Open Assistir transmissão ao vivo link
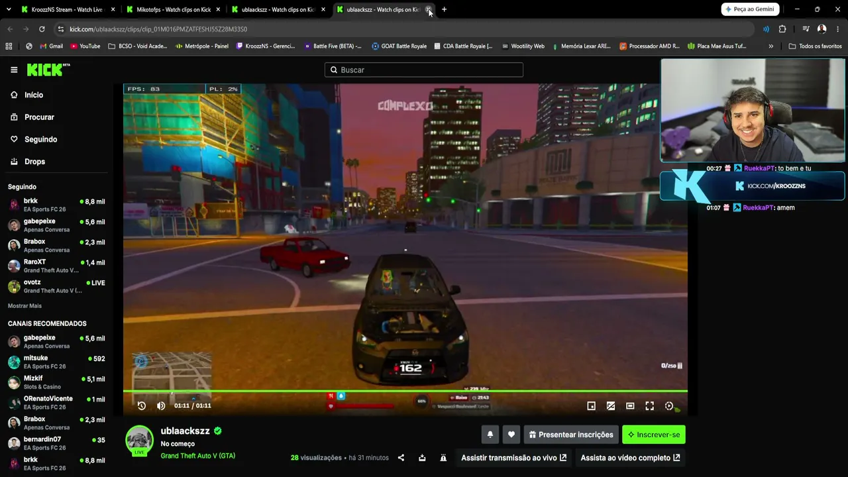This screenshot has width=848, height=477. 514,458
